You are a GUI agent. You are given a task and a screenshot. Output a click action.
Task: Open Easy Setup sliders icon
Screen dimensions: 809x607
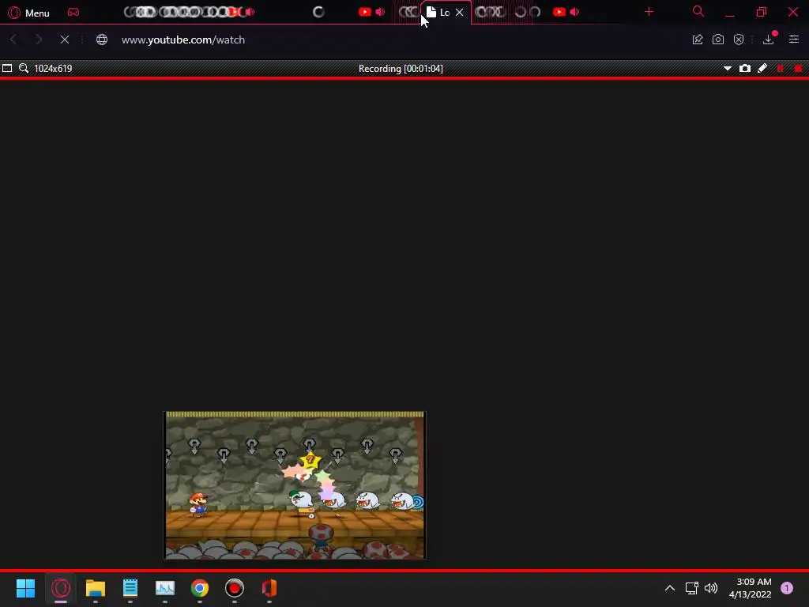click(794, 40)
